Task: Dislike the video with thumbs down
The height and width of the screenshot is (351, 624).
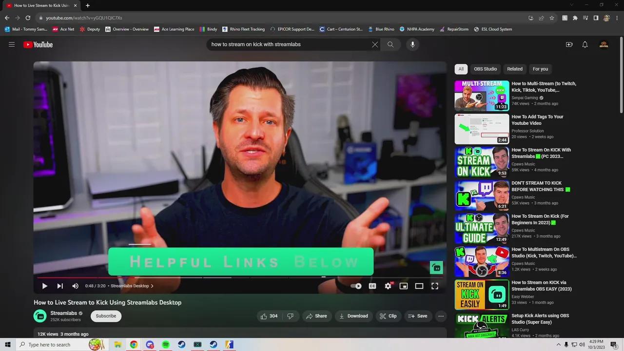Action: pyautogui.click(x=291, y=316)
